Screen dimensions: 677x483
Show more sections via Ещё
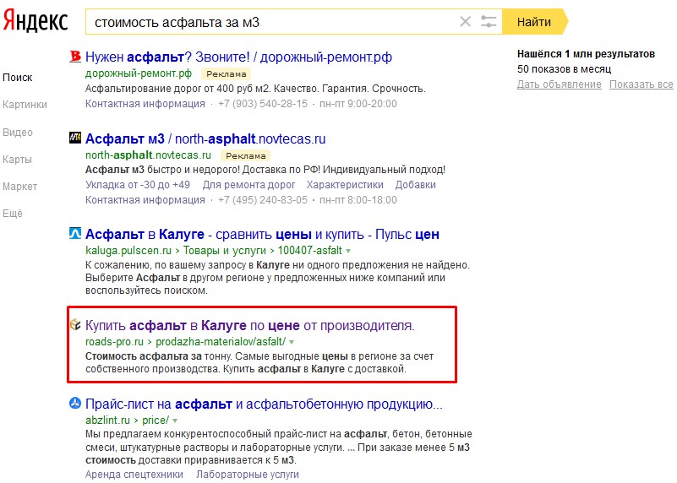point(13,214)
